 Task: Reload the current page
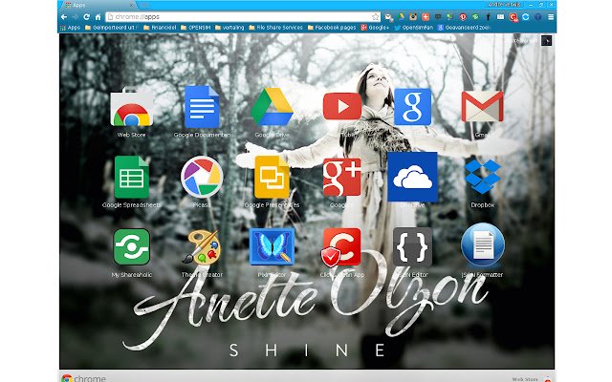click(x=87, y=17)
